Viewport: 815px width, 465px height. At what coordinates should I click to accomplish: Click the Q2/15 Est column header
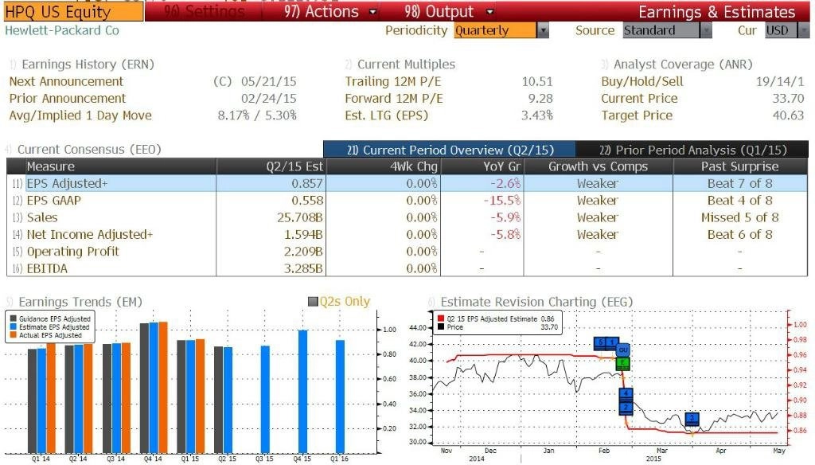point(271,166)
